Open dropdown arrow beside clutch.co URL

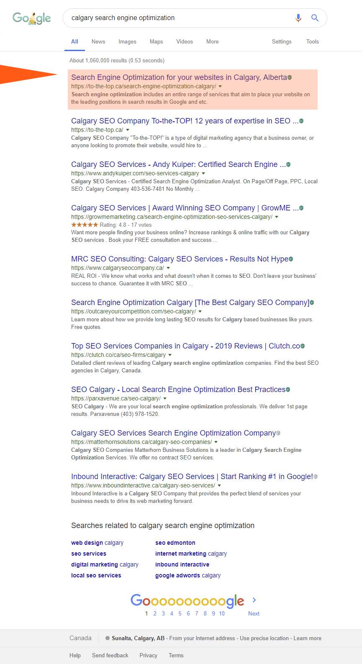[x=170, y=355]
